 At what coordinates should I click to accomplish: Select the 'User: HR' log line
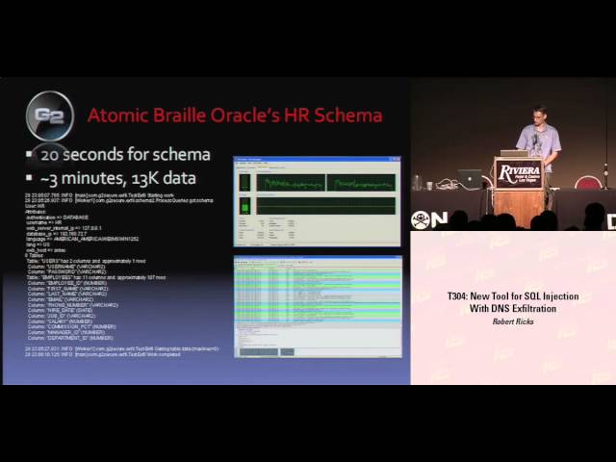pos(35,206)
